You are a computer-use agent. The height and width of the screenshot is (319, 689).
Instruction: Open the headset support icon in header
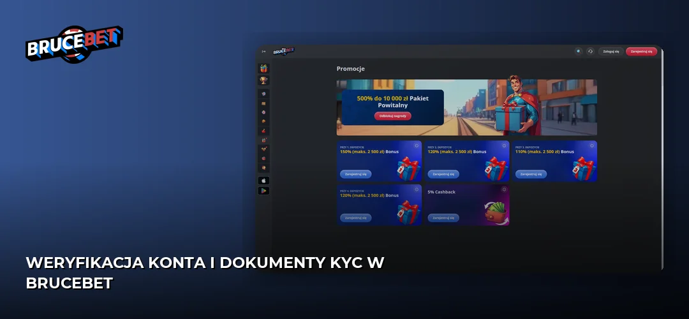pos(590,52)
